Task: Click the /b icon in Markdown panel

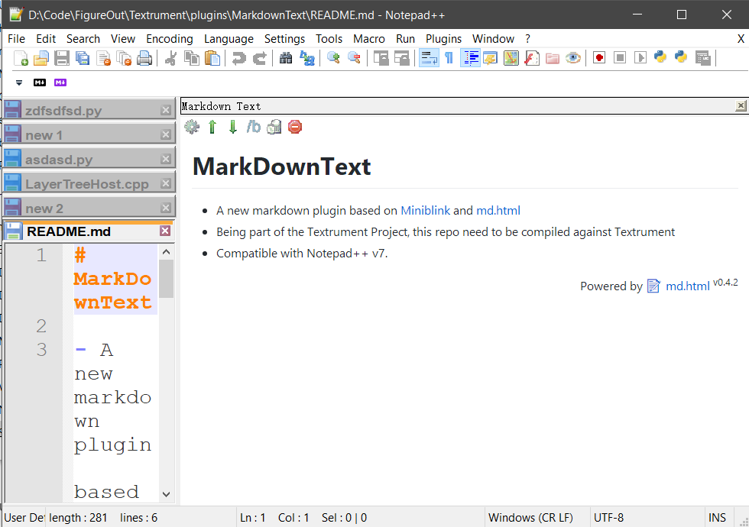Action: tap(254, 127)
